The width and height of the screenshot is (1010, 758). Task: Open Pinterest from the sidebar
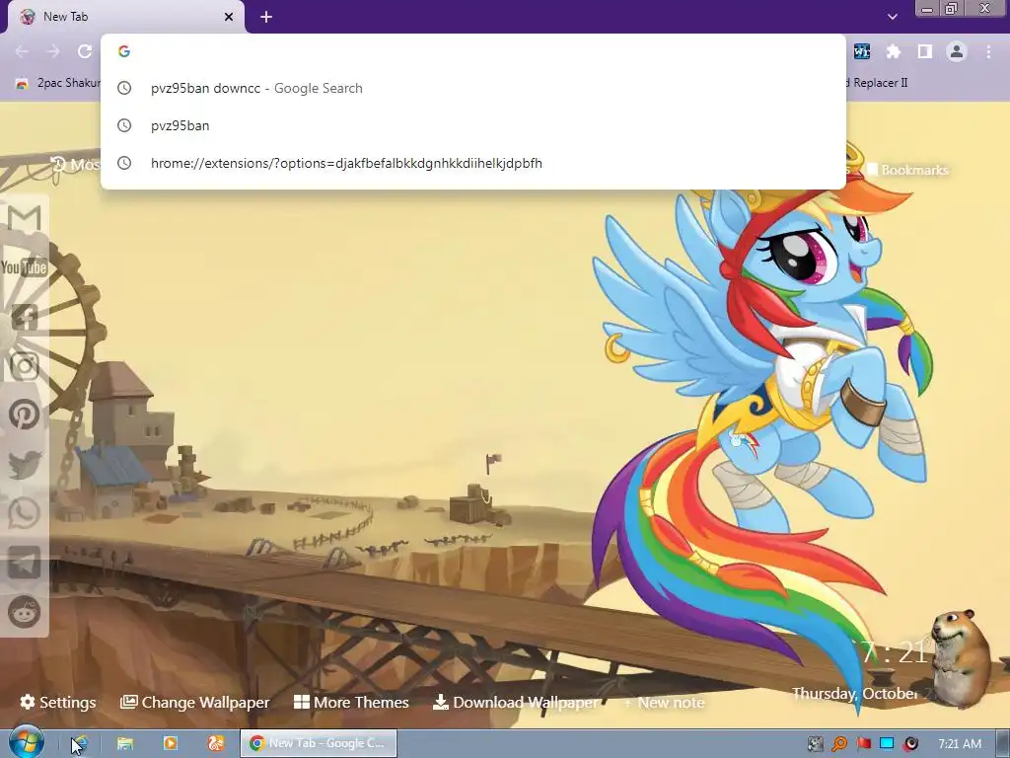point(25,415)
